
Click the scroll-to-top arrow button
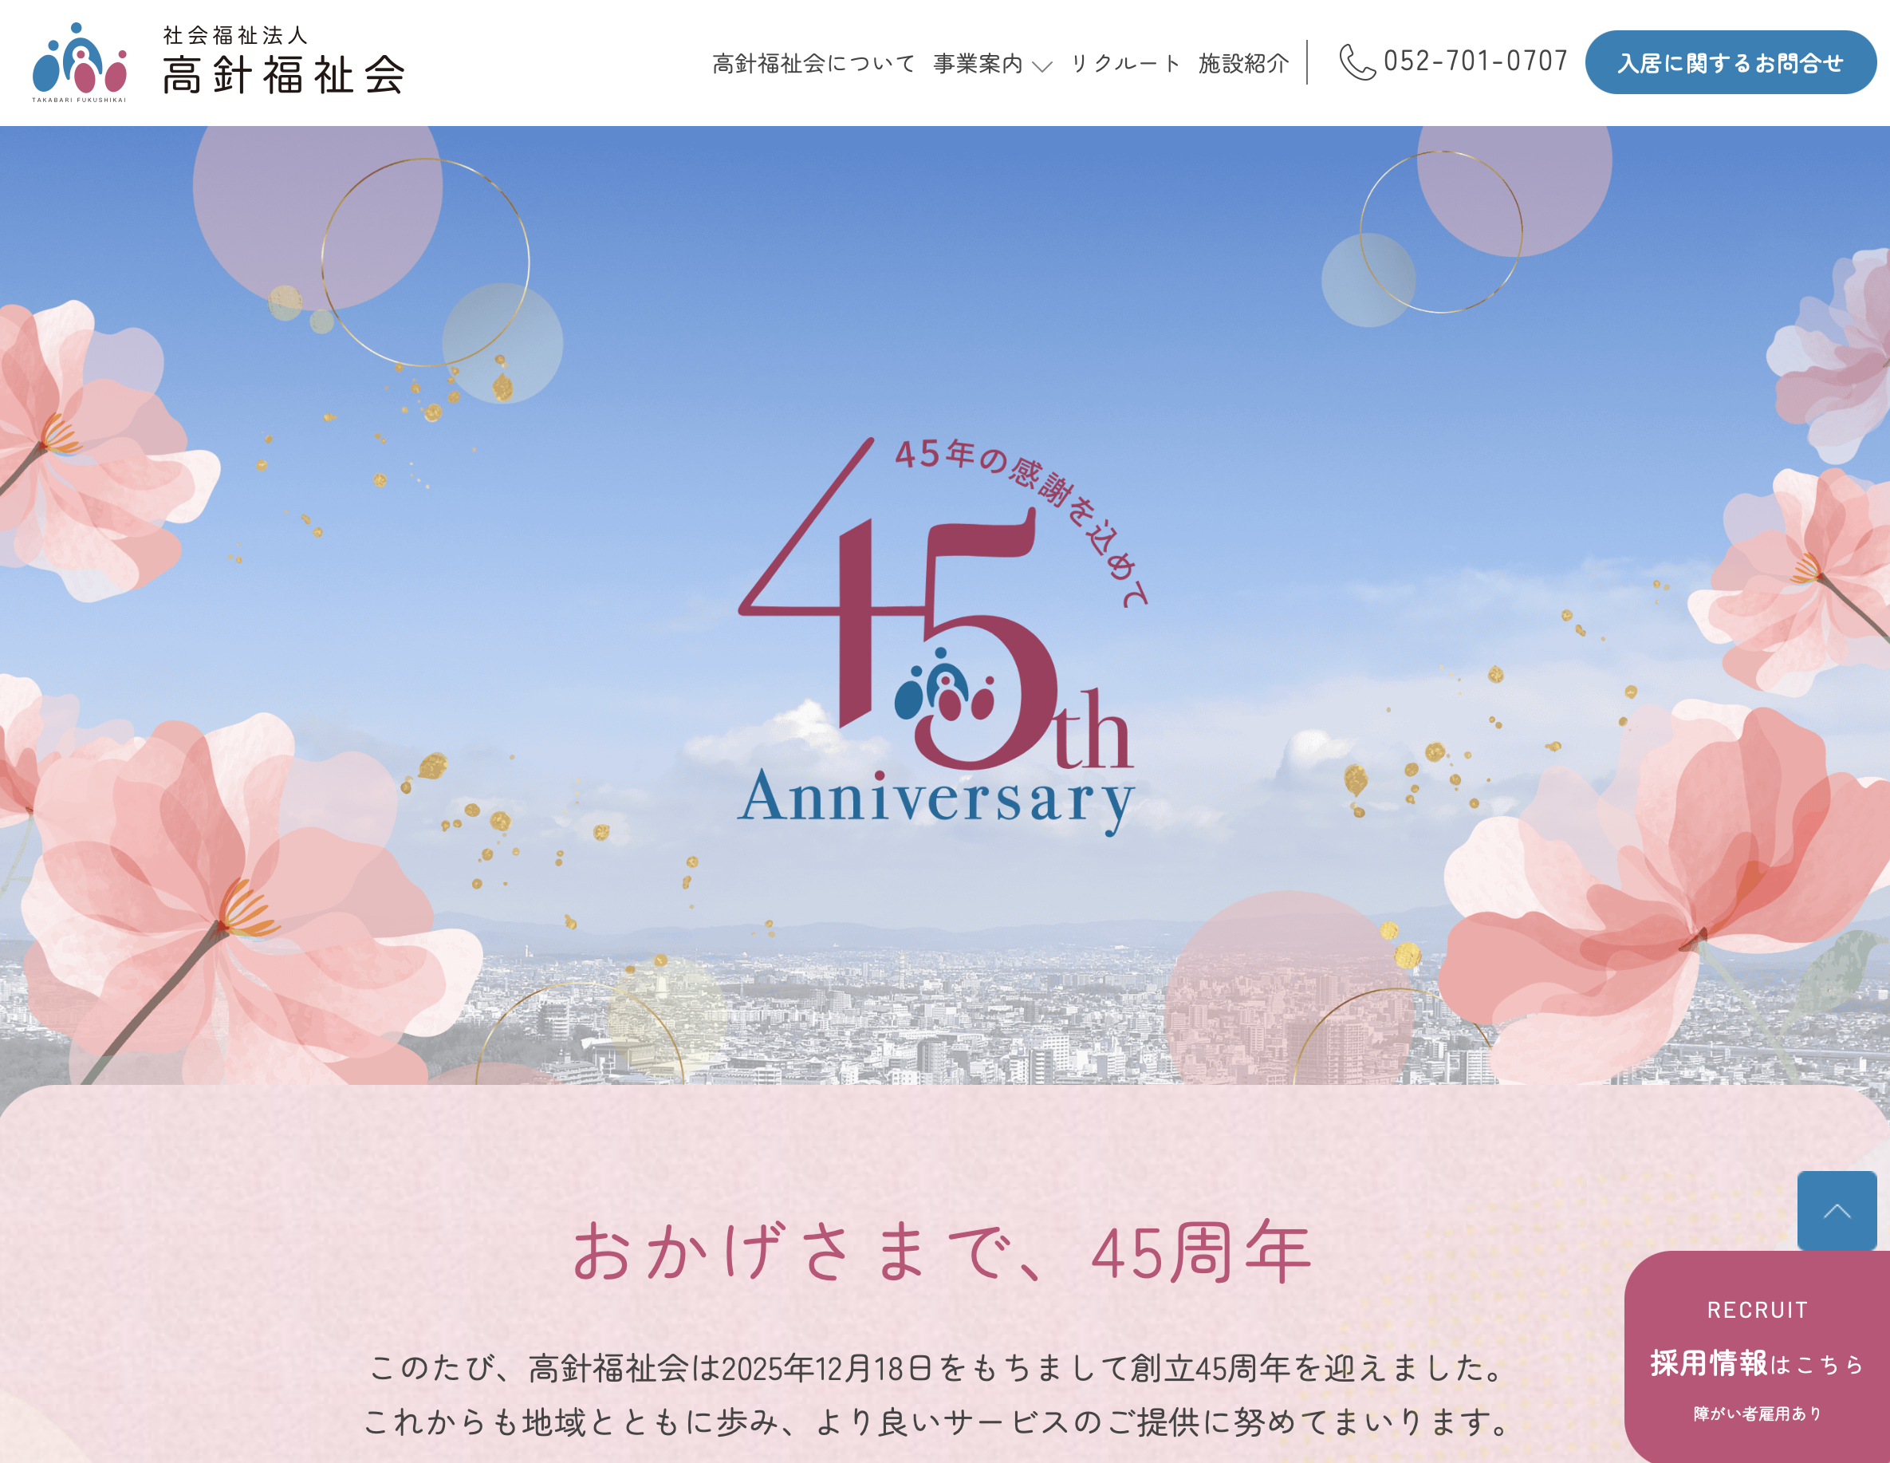coord(1837,1210)
